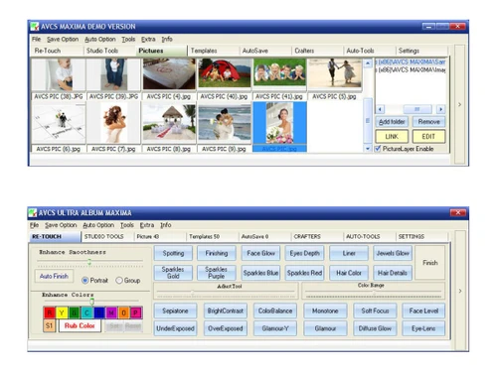Select the pink P color swatch
This screenshot has height=372, width=497.
click(136, 312)
